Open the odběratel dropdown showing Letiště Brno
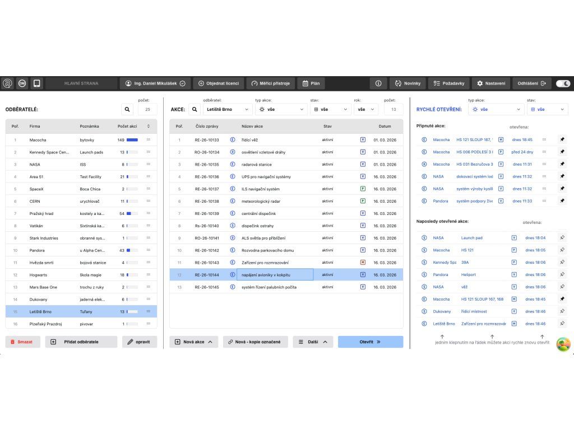The image size is (574, 430). pyautogui.click(x=226, y=110)
